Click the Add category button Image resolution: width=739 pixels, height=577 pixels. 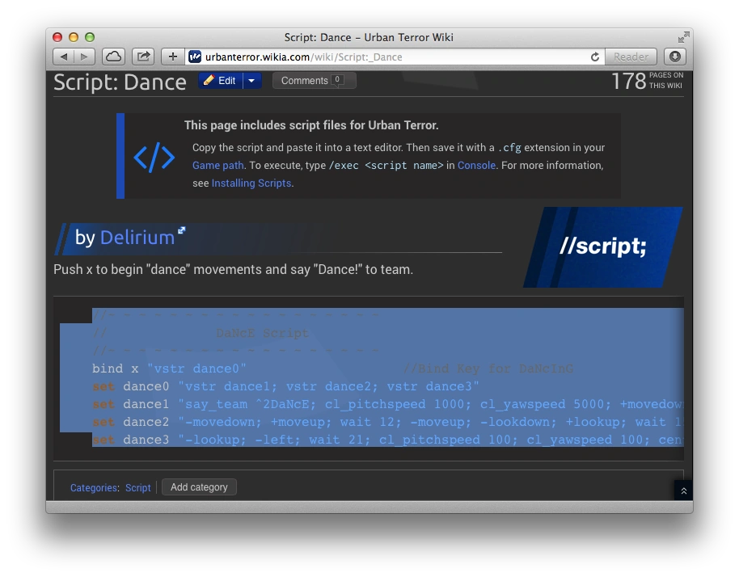199,487
